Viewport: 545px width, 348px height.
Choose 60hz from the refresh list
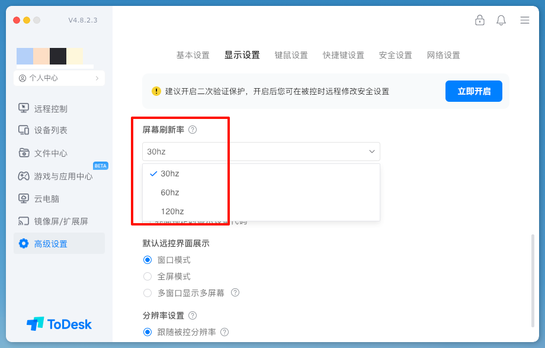click(170, 192)
